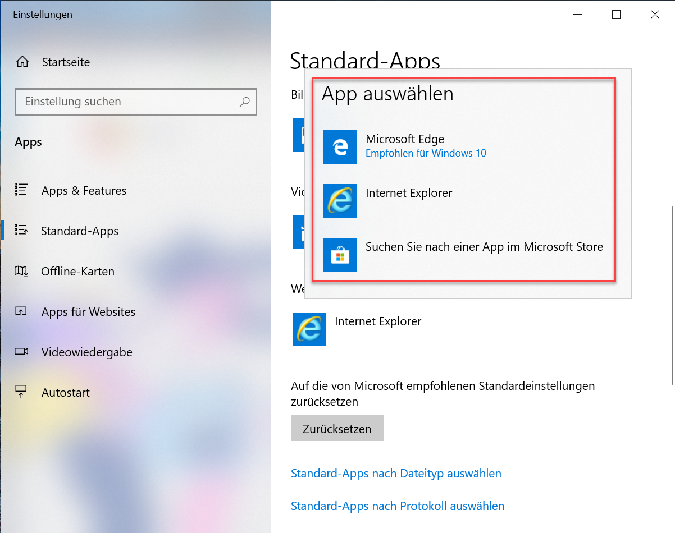The width and height of the screenshot is (675, 533).
Task: Select Suchen Sie nach einer App im Microsoft Store
Action: pos(464,255)
